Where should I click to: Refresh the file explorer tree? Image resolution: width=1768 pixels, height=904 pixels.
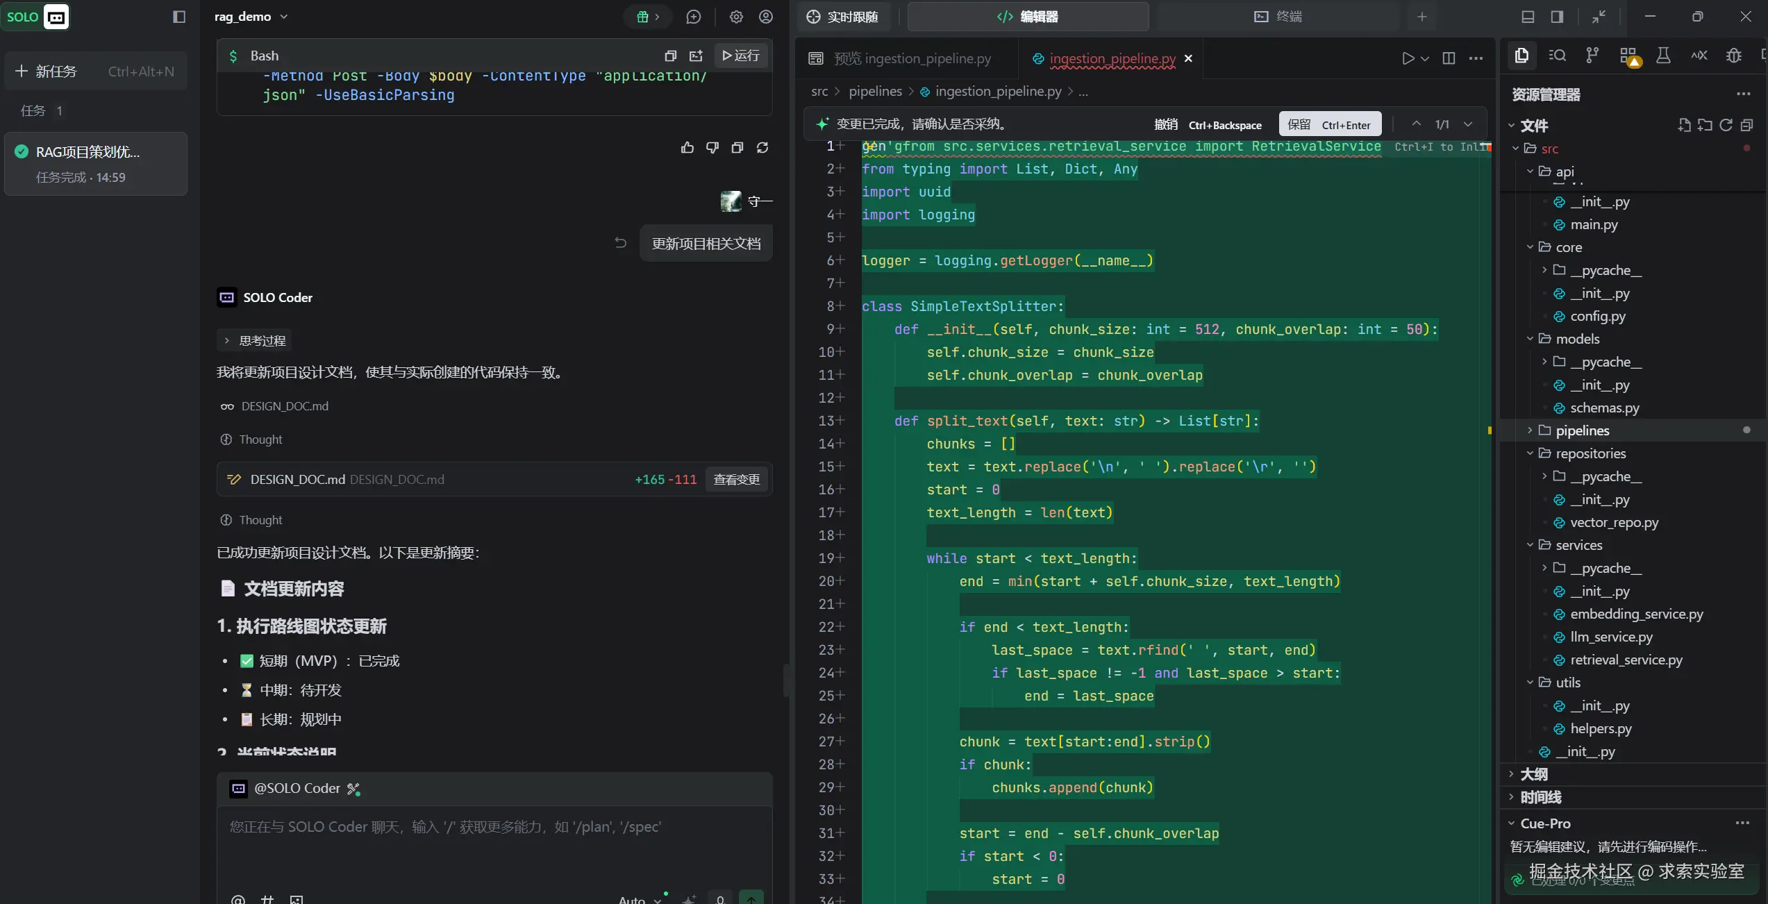pos(1726,125)
